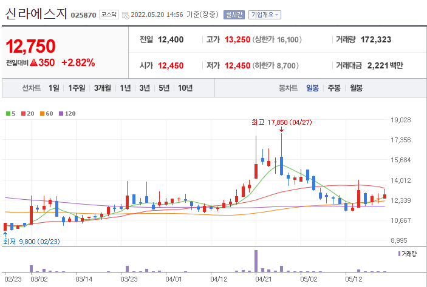Click the 03/23 date axis label
Image resolution: width=427 pixels, height=287 pixels.
click(129, 279)
